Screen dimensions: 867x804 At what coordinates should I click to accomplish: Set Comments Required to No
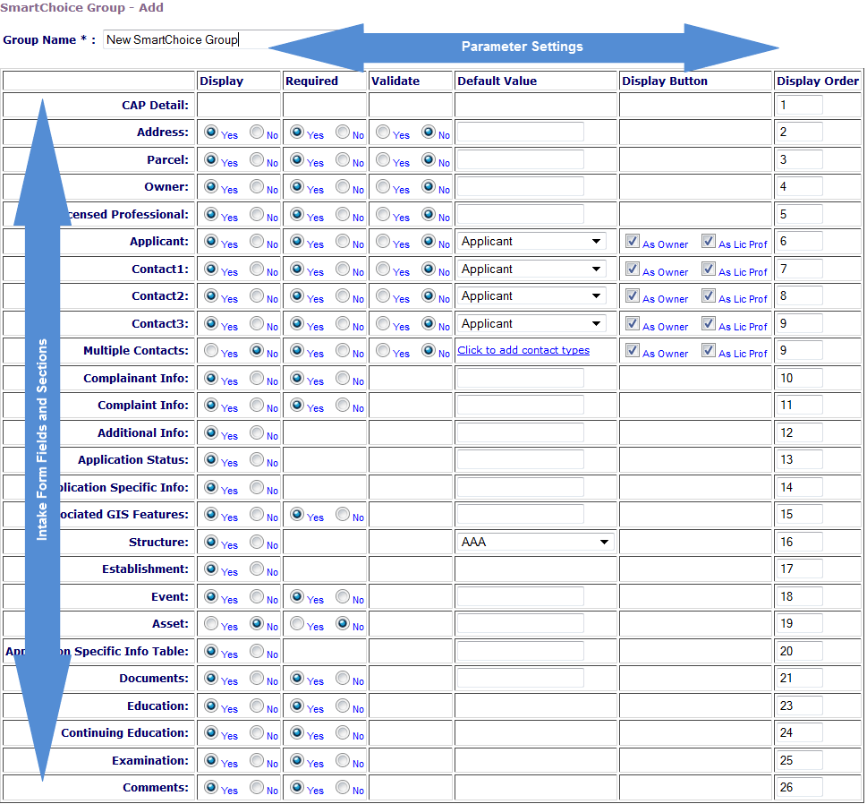(343, 788)
